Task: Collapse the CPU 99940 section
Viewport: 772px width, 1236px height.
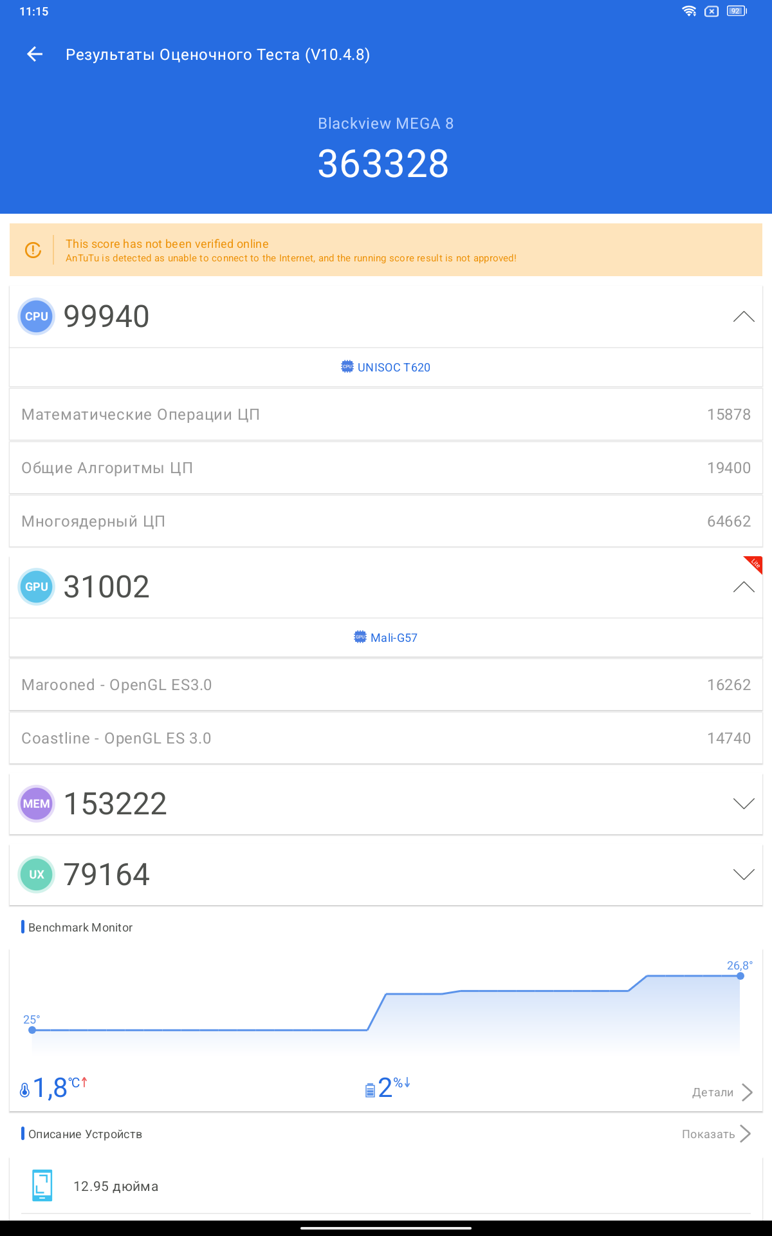Action: [x=744, y=316]
